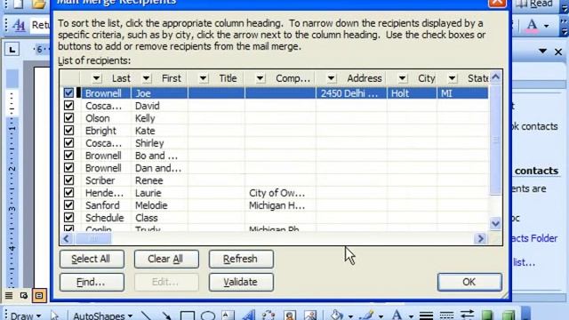Click the Open folder toolbar icon
The height and width of the screenshot is (320, 569).
tap(38, 4)
